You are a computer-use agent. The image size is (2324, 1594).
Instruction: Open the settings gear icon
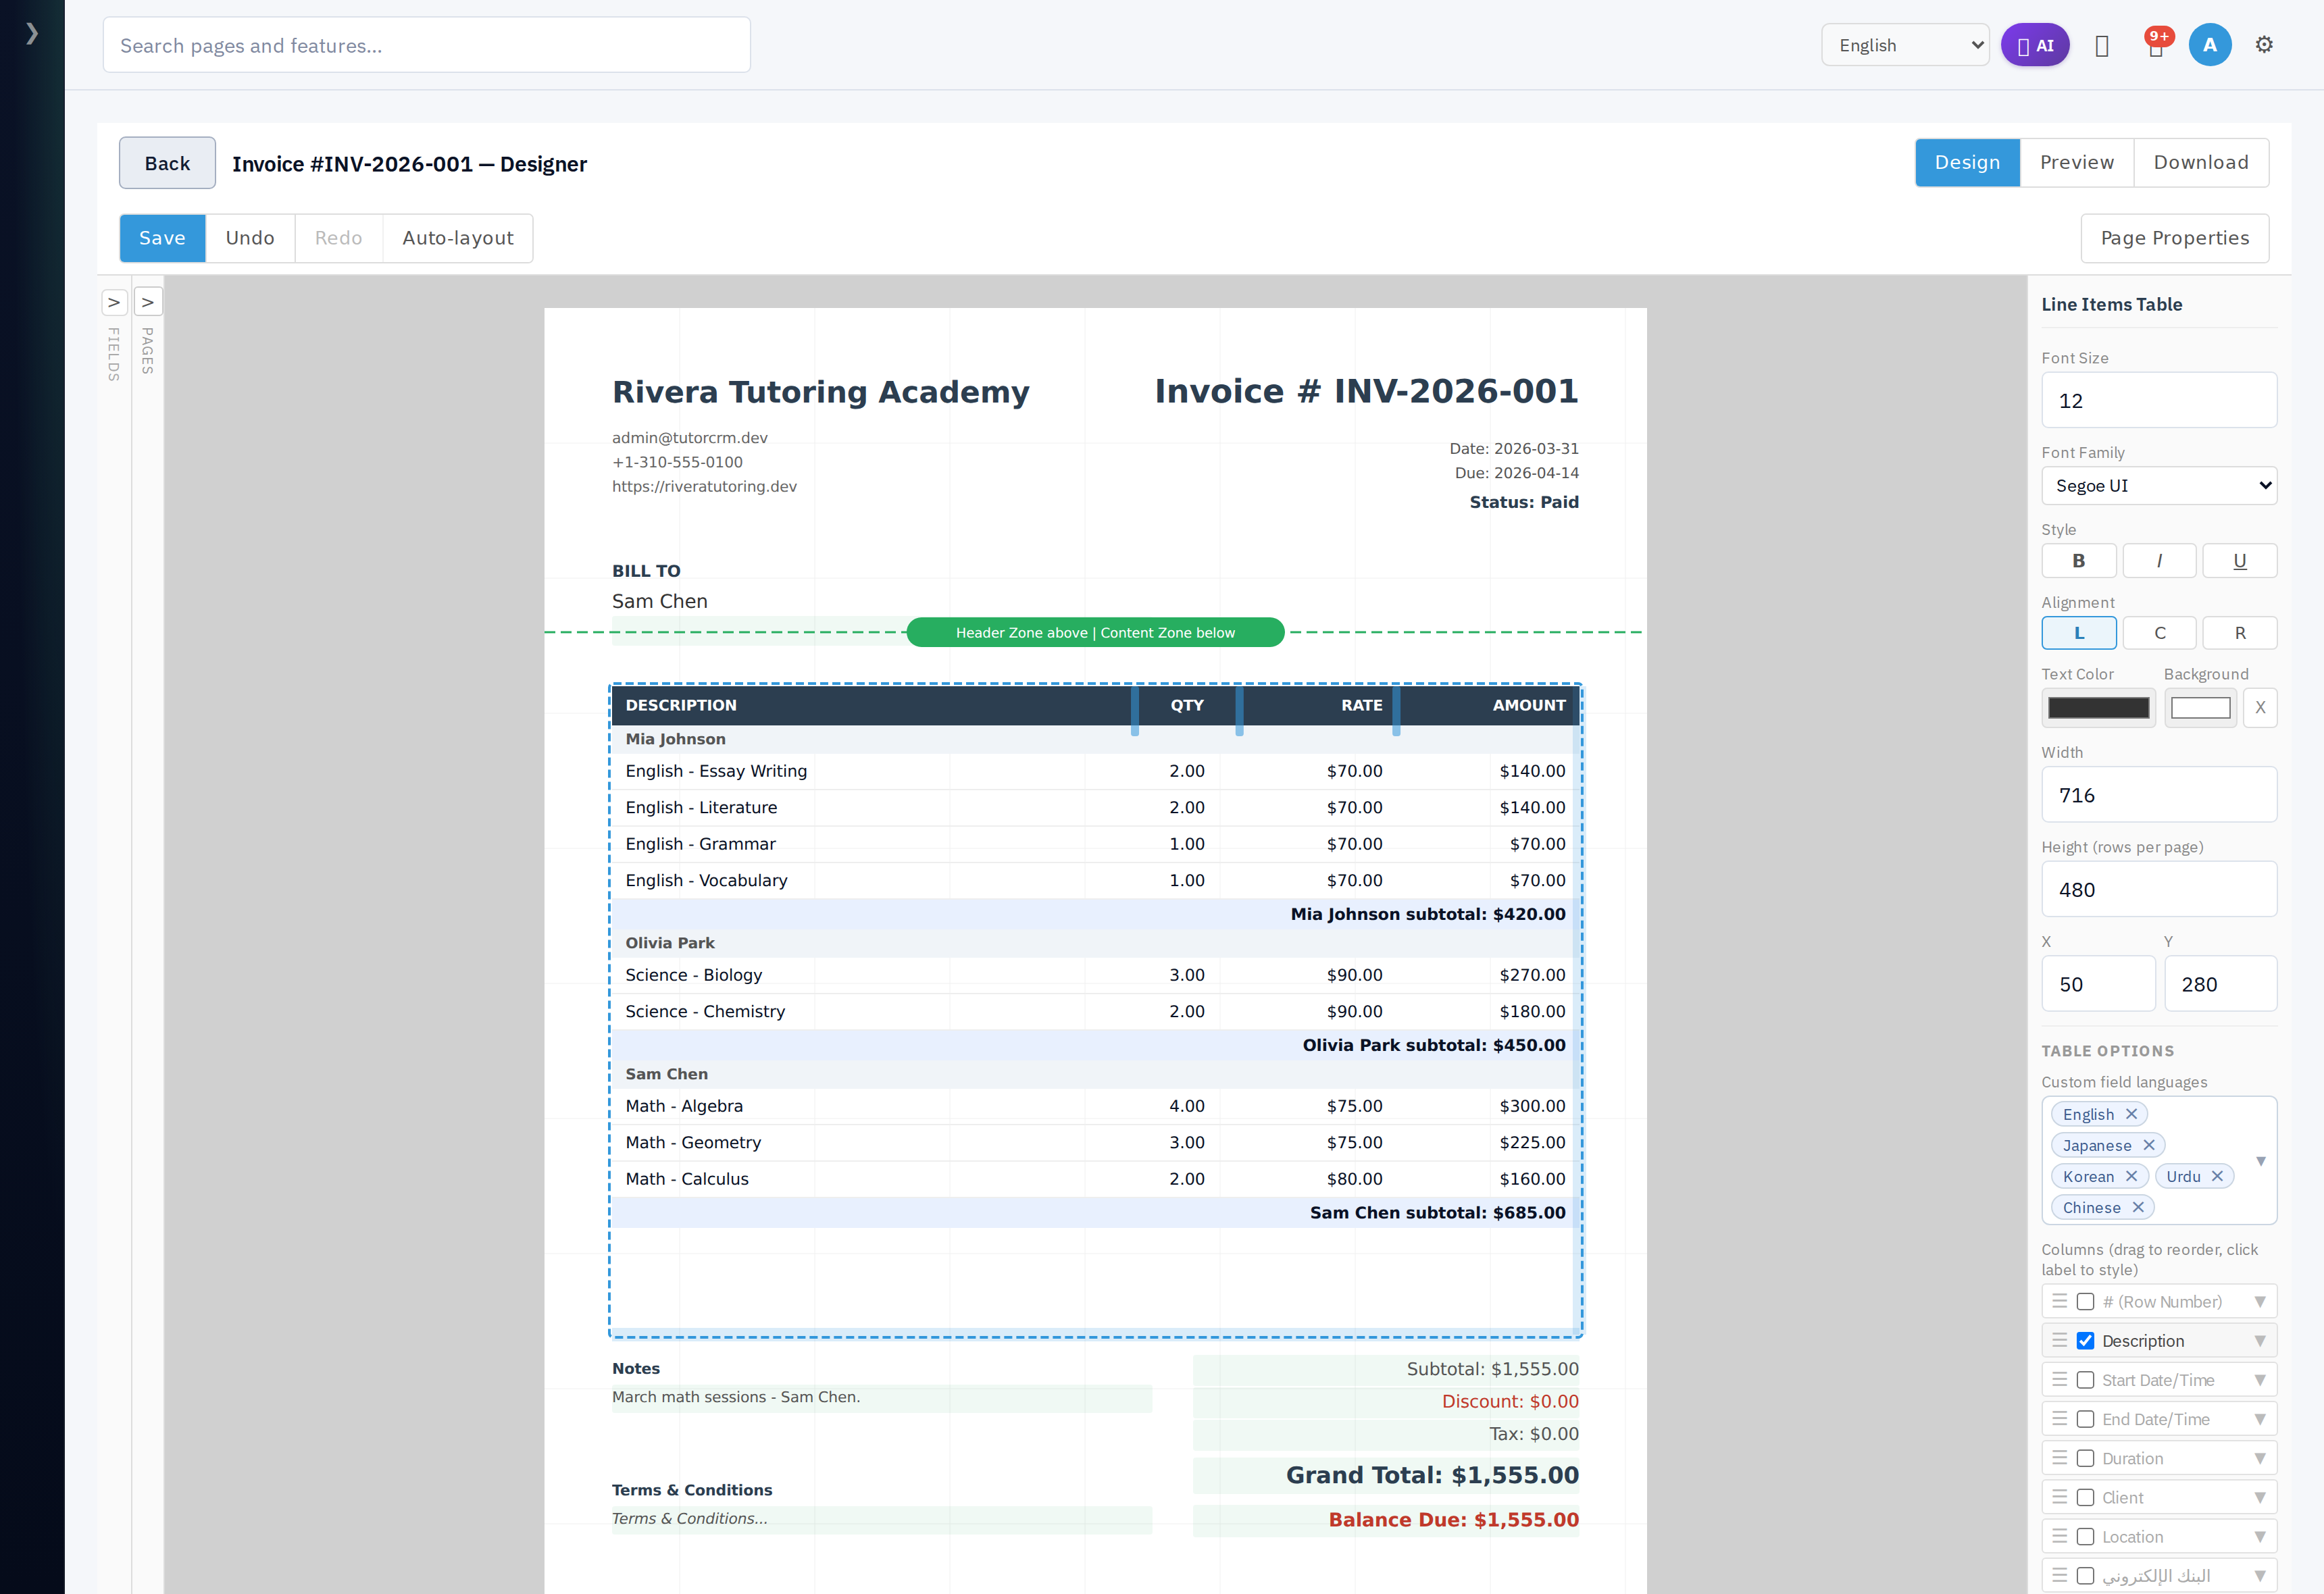pos(2265,45)
